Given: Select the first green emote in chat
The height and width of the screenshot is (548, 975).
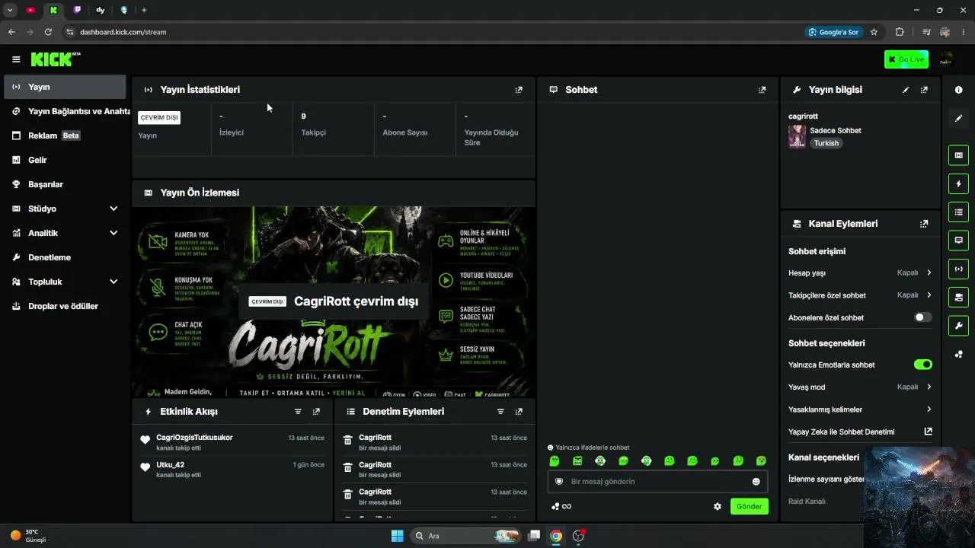Looking at the screenshot, I should click(x=555, y=460).
